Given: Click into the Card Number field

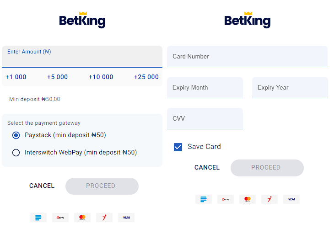Looking at the screenshot, I should click(x=247, y=57).
